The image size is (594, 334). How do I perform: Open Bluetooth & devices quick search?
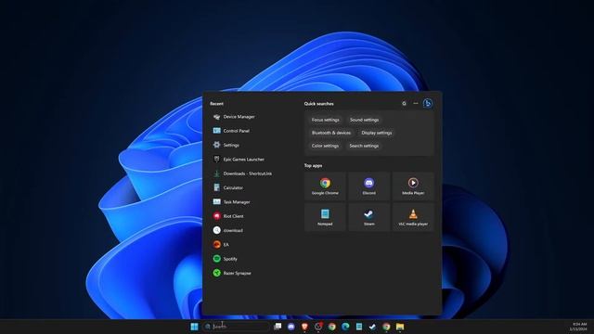(x=331, y=133)
